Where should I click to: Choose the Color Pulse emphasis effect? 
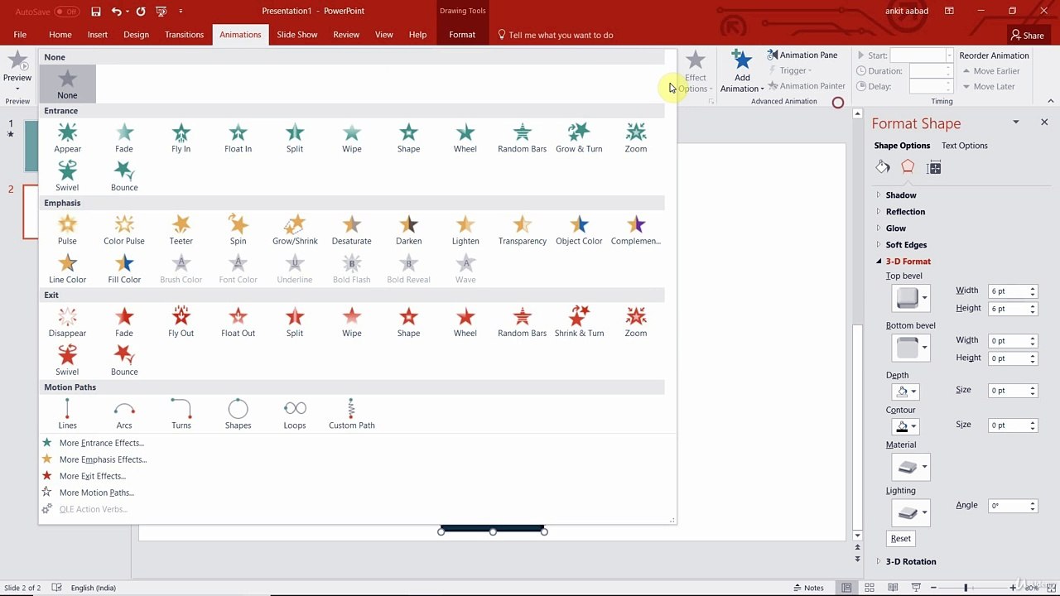tap(124, 229)
